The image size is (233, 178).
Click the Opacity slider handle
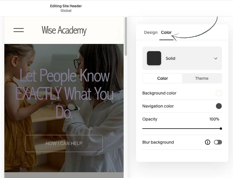(x=221, y=129)
